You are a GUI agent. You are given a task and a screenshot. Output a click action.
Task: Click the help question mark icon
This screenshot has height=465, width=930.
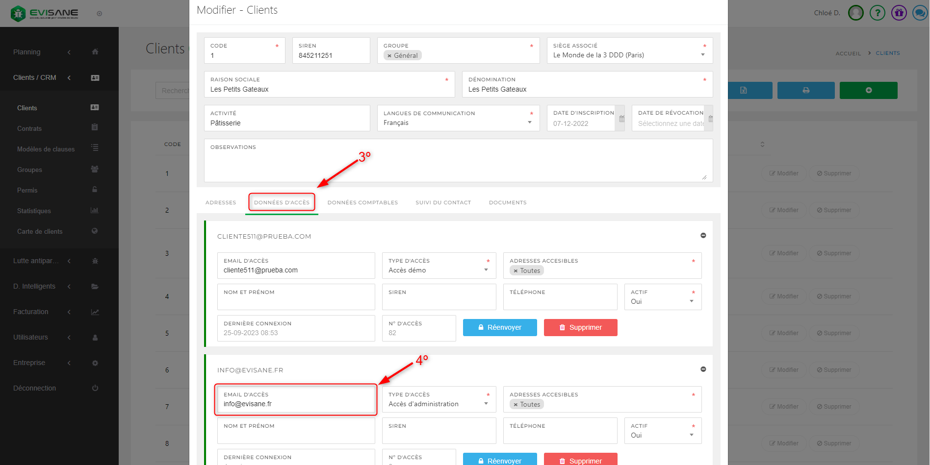877,13
